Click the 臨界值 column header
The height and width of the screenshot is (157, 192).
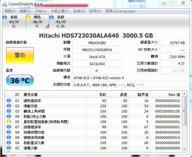pyautogui.click(x=140, y=94)
